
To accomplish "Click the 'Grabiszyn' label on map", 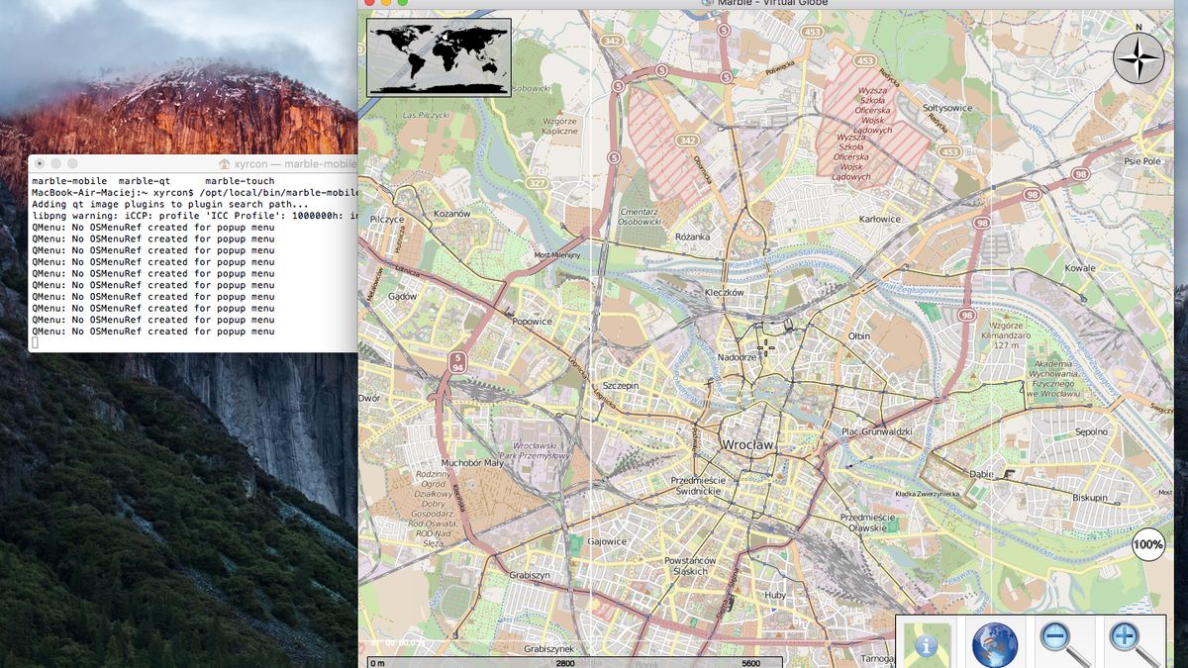I will 529,575.
